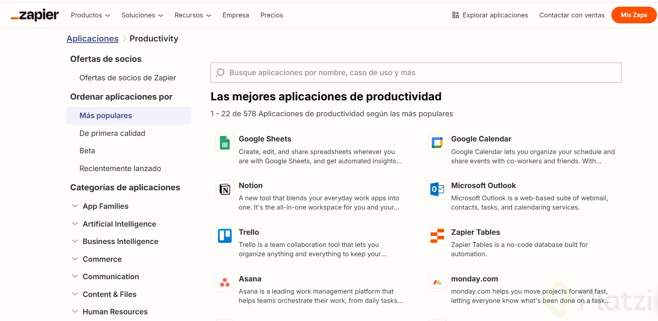Expand the Artificial Intelligence category
The width and height of the screenshot is (658, 321).
point(75,224)
